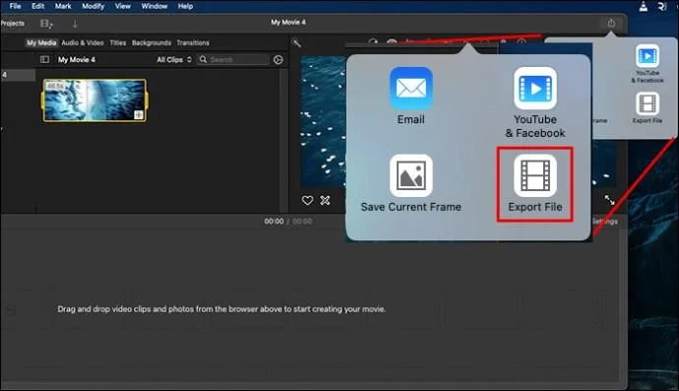Click the media Search field

point(233,59)
